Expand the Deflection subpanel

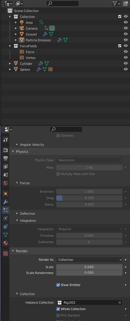pyautogui.click(x=17, y=214)
